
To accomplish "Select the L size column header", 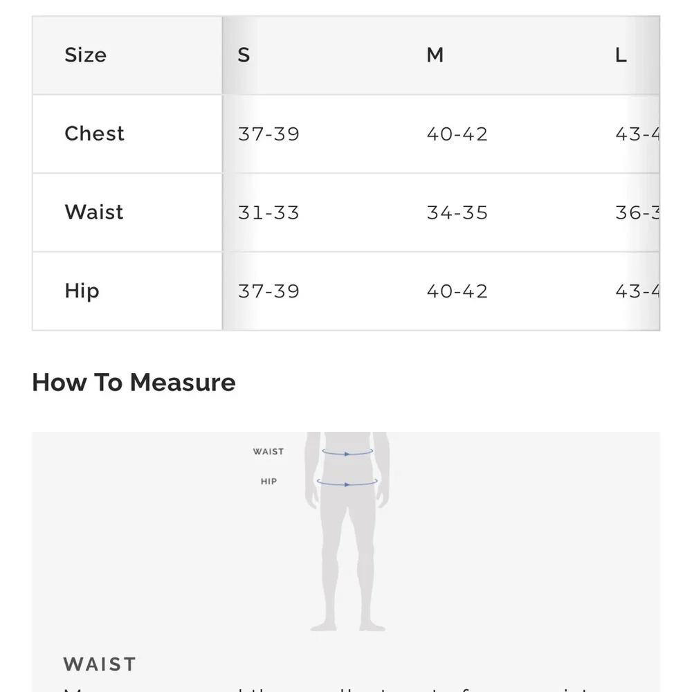I will 621,55.
